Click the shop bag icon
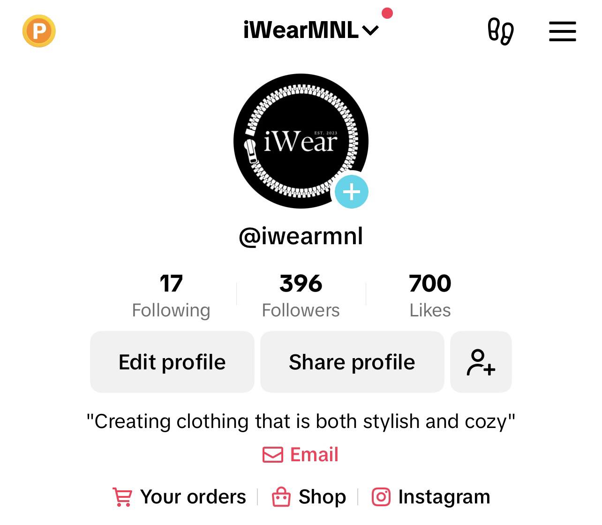The width and height of the screenshot is (602, 525). pyautogui.click(x=281, y=497)
